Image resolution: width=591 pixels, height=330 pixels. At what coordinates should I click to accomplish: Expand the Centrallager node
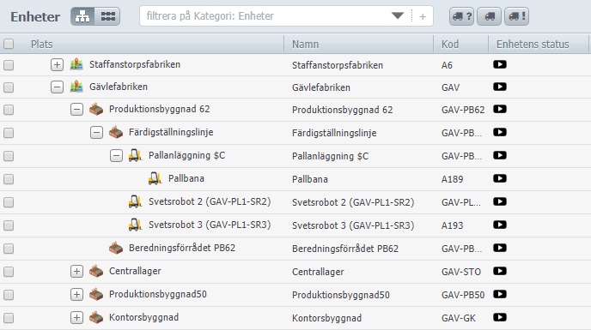76,272
